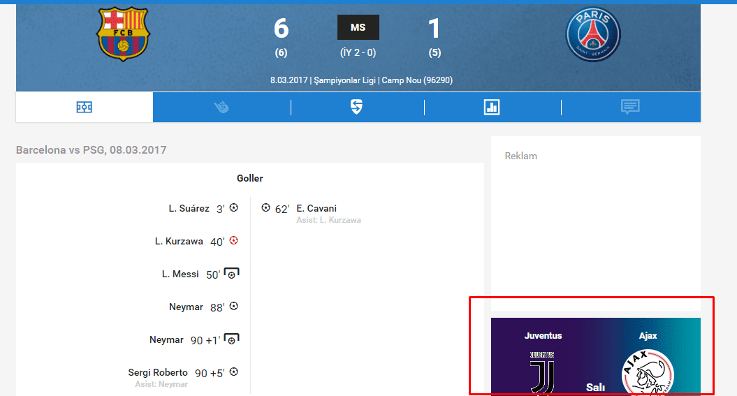This screenshot has width=737, height=396.
Task: Click the 'Ajax' team name in banner
Action: point(648,336)
